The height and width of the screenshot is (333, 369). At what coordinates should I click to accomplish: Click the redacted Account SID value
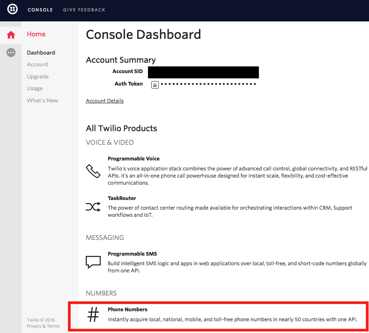pos(203,72)
